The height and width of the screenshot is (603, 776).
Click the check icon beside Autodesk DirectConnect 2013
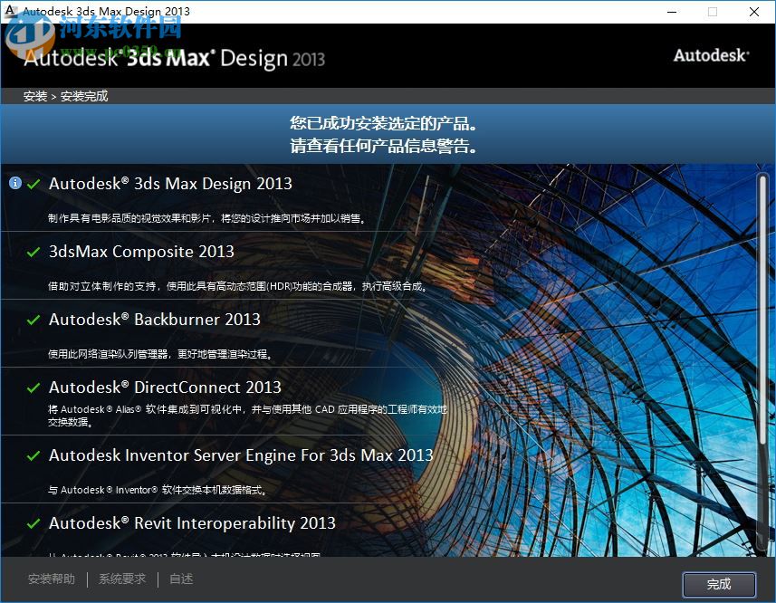(x=34, y=387)
